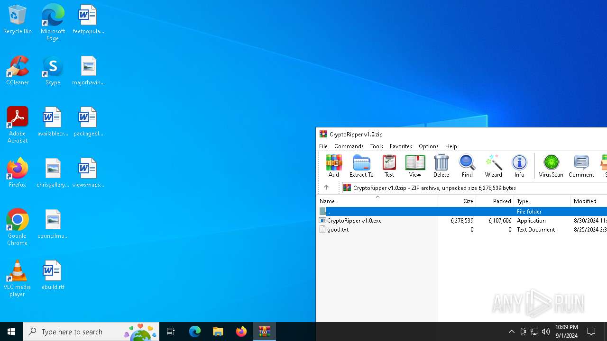The height and width of the screenshot is (341, 607).
Task: Launch the Wizard tool
Action: click(x=493, y=166)
